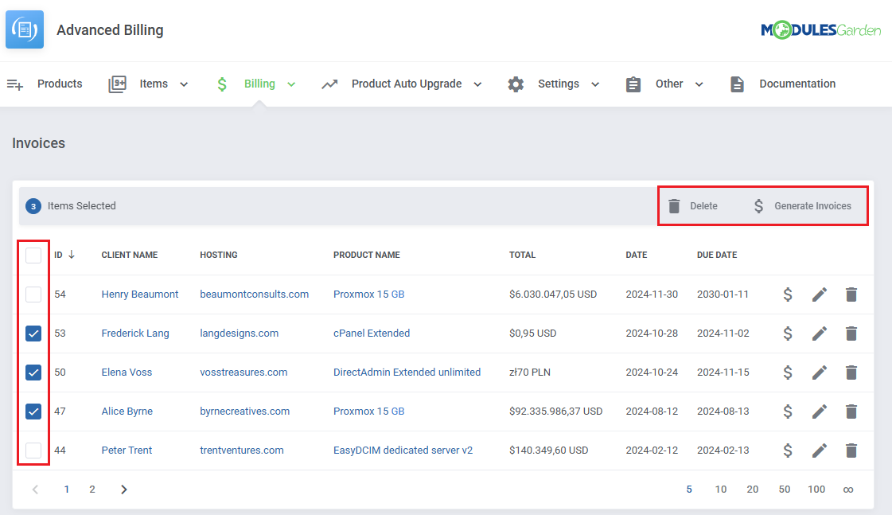This screenshot has height=515, width=892.
Task: Expand the Product Auto Upgrade chevron
Action: pos(478,84)
